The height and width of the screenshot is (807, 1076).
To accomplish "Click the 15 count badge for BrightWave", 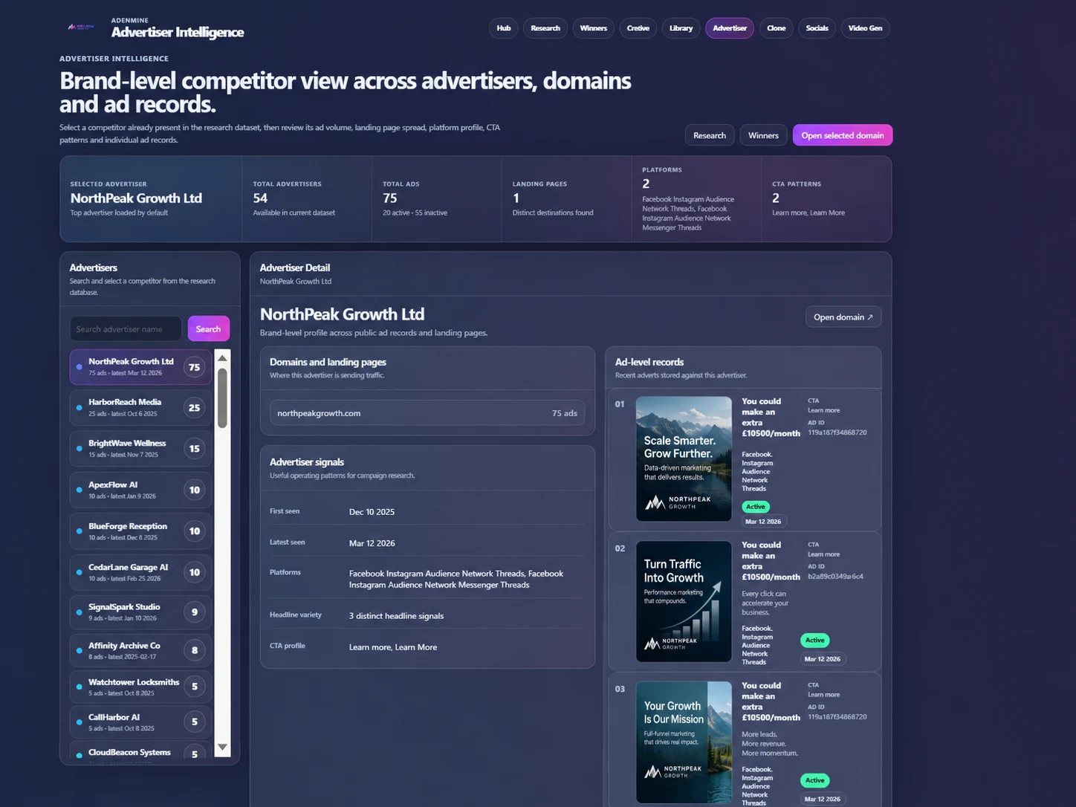I will (x=194, y=448).
